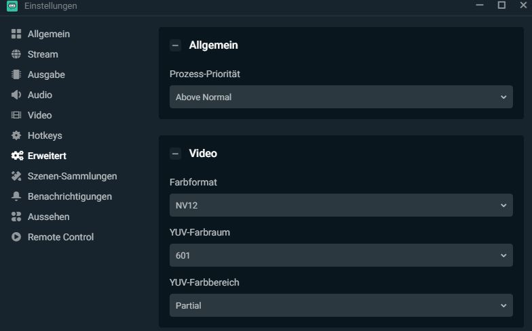Collapse the Allgemein section
The width and height of the screenshot is (532, 331).
(175, 45)
